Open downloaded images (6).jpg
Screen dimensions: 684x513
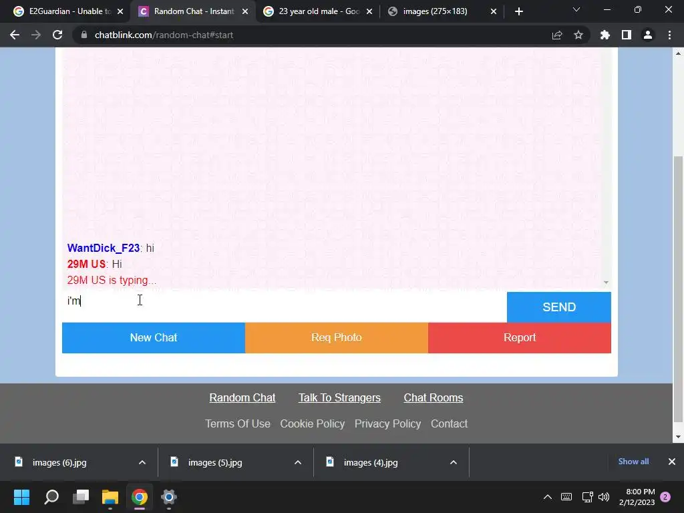pos(59,462)
